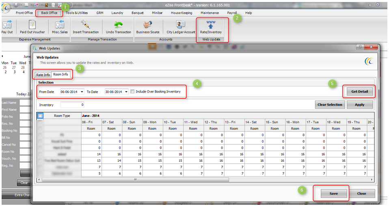Open Paid Out Voucher

[32, 27]
